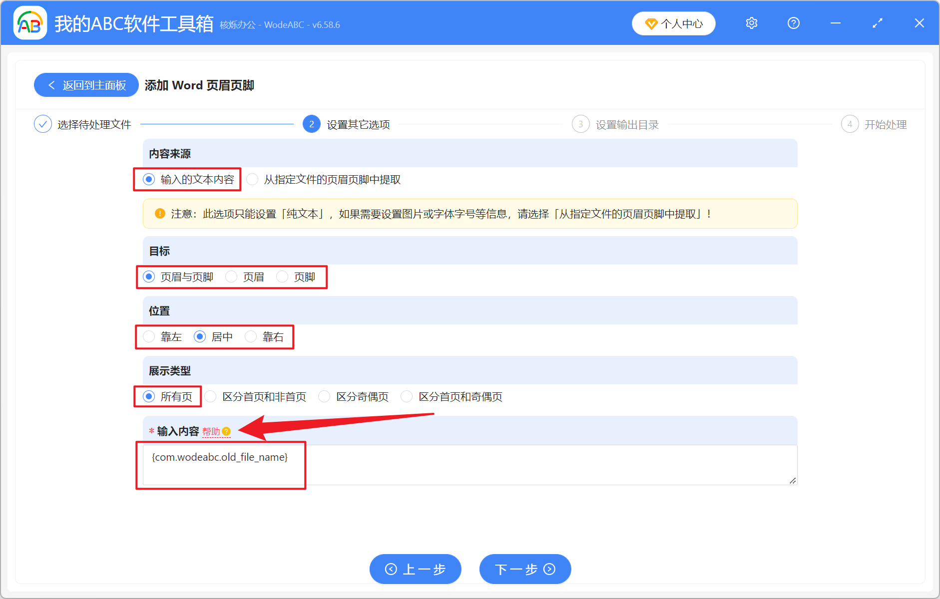Click the numbered circle for step 设置输出目录

click(580, 124)
